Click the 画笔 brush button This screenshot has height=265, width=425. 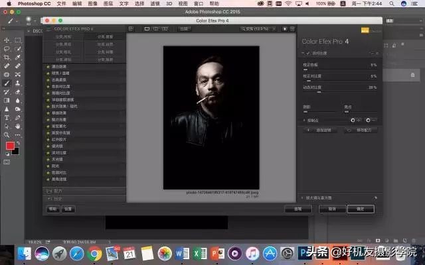(x=298, y=209)
